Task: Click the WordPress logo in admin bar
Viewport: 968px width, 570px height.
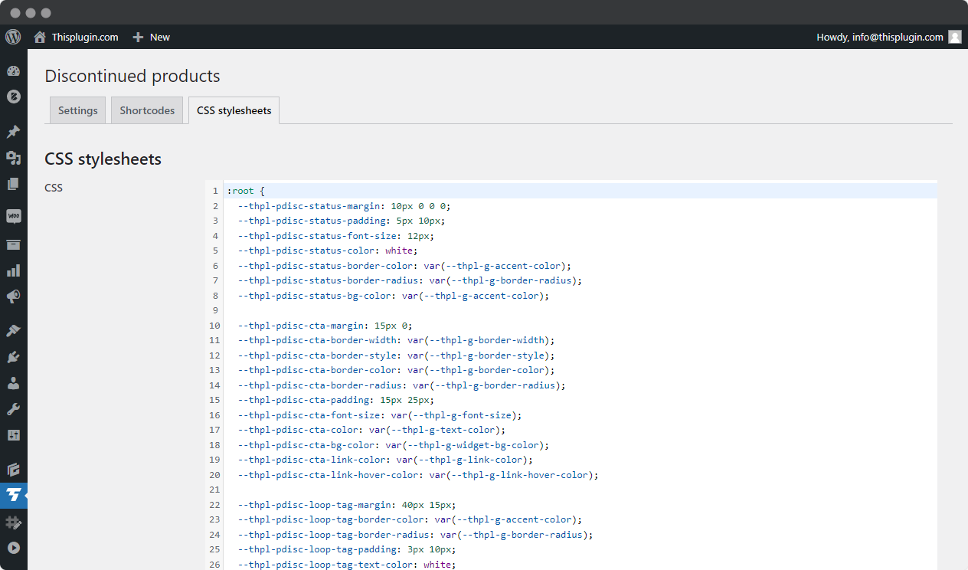Action: (13, 37)
